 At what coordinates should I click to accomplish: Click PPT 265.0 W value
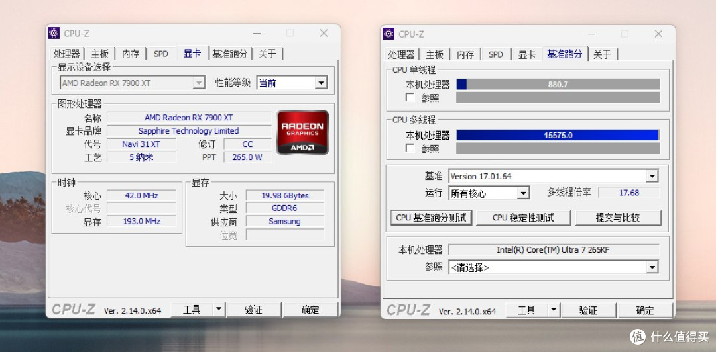pos(247,157)
